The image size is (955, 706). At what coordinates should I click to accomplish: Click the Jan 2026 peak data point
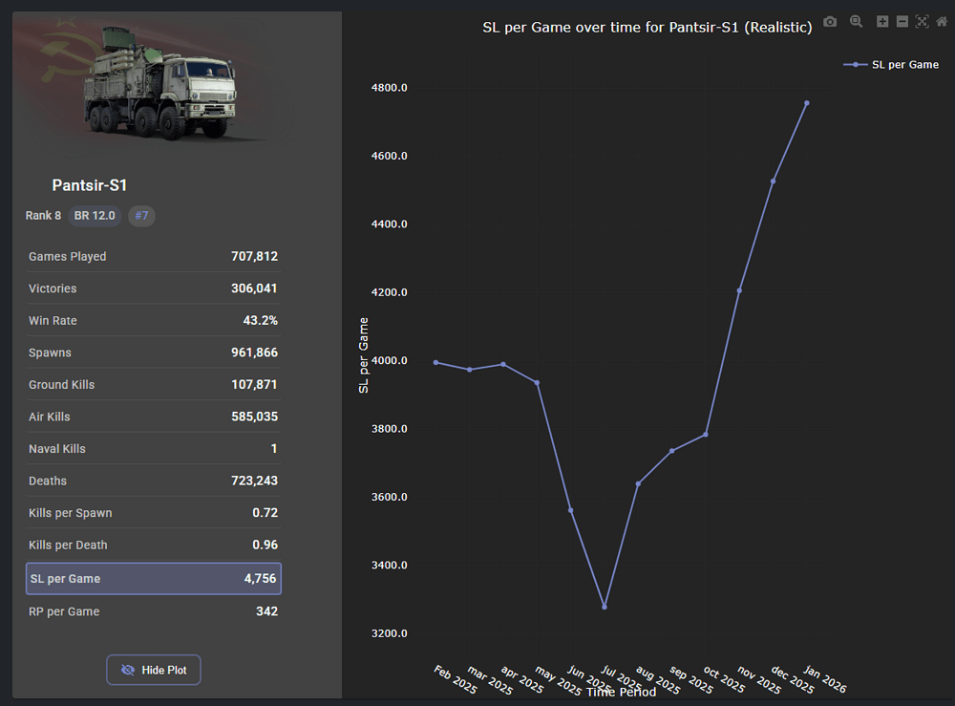tap(806, 103)
